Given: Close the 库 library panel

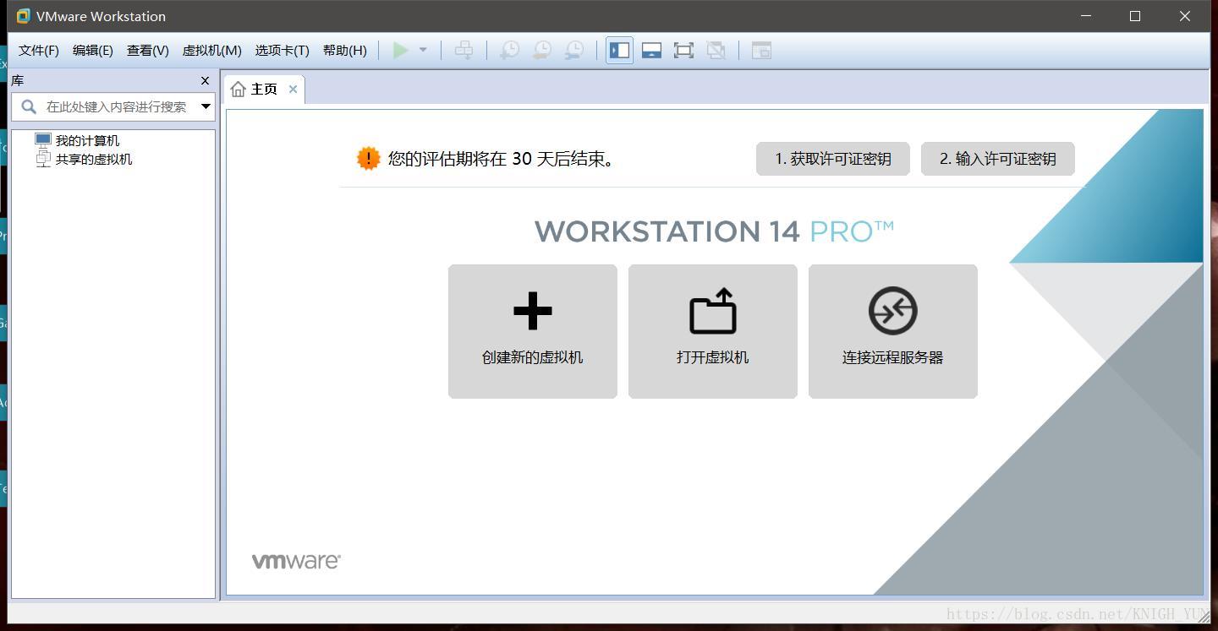Looking at the screenshot, I should click(x=205, y=81).
